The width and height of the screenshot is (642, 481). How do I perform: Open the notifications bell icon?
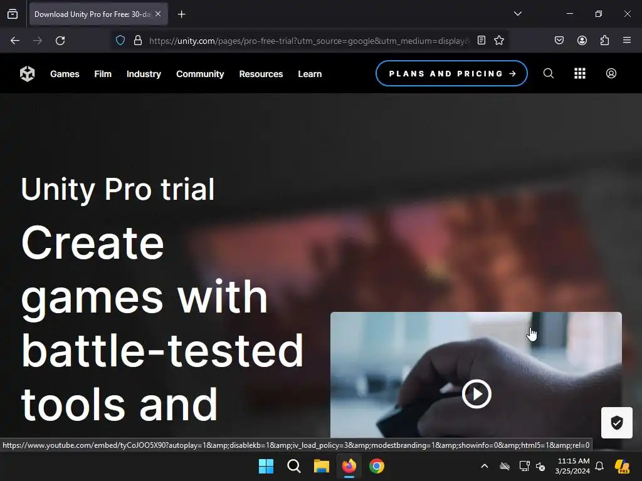coord(599,466)
